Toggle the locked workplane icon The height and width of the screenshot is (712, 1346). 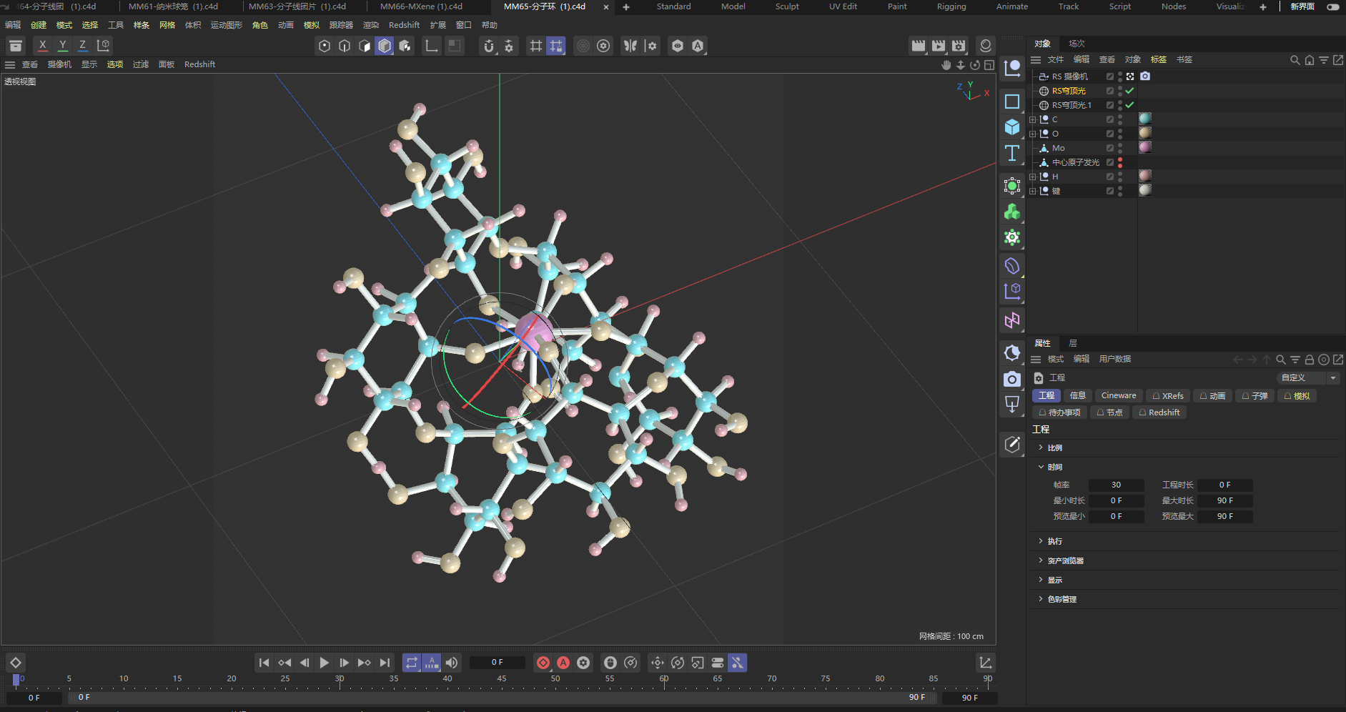pyautogui.click(x=555, y=46)
